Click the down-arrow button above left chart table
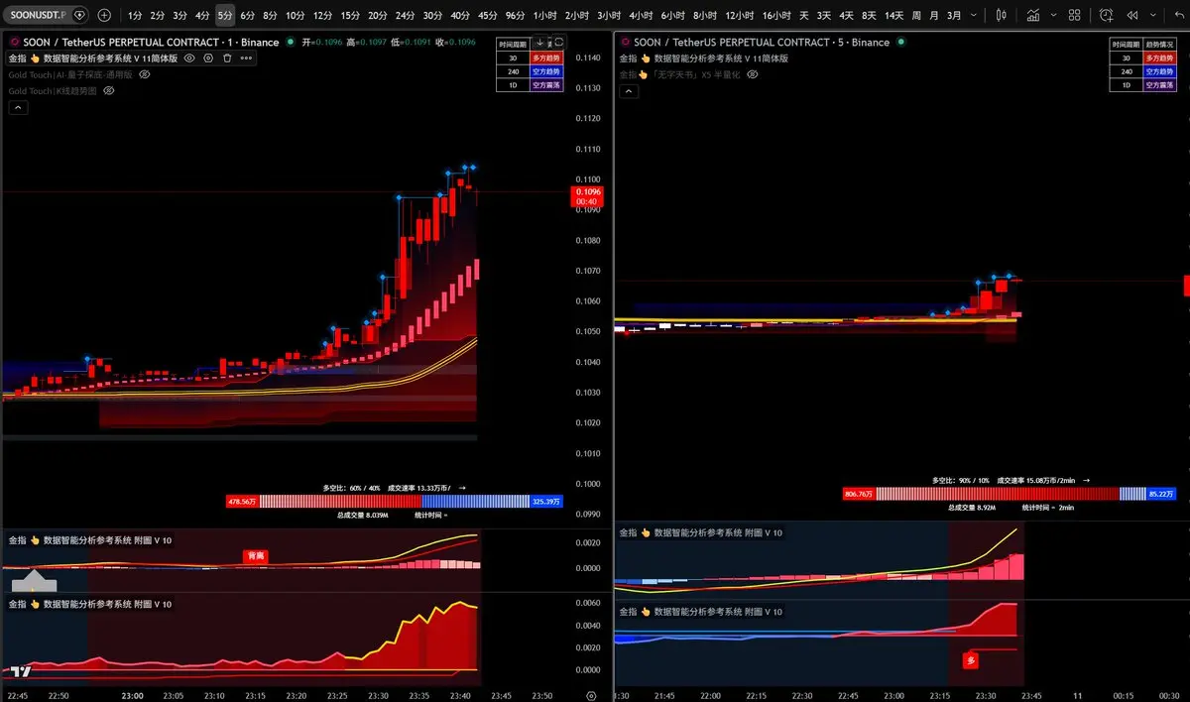 (x=540, y=43)
